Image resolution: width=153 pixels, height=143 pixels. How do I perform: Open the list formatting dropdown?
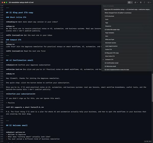pyautogui.click(x=149, y=3)
